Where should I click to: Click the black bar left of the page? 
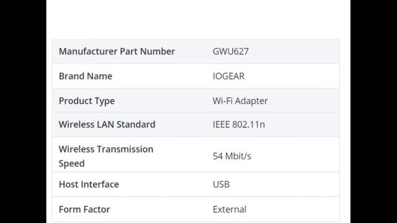[x=23, y=111]
